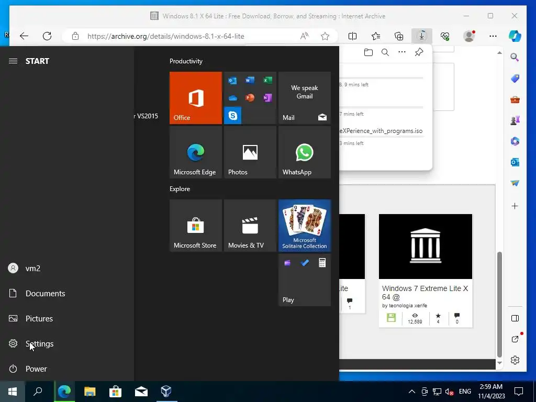The width and height of the screenshot is (536, 402).
Task: Go back in Edge browser
Action: pos(24,36)
